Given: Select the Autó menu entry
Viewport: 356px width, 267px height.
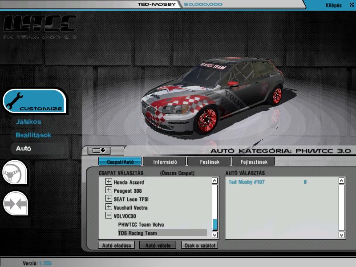Looking at the screenshot, I should tap(24, 149).
